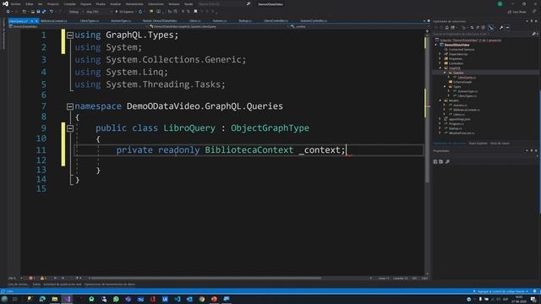This screenshot has width=541, height=304.
Task: Open the class navigation dropdown showing LibroQuery
Action: click(219, 26)
